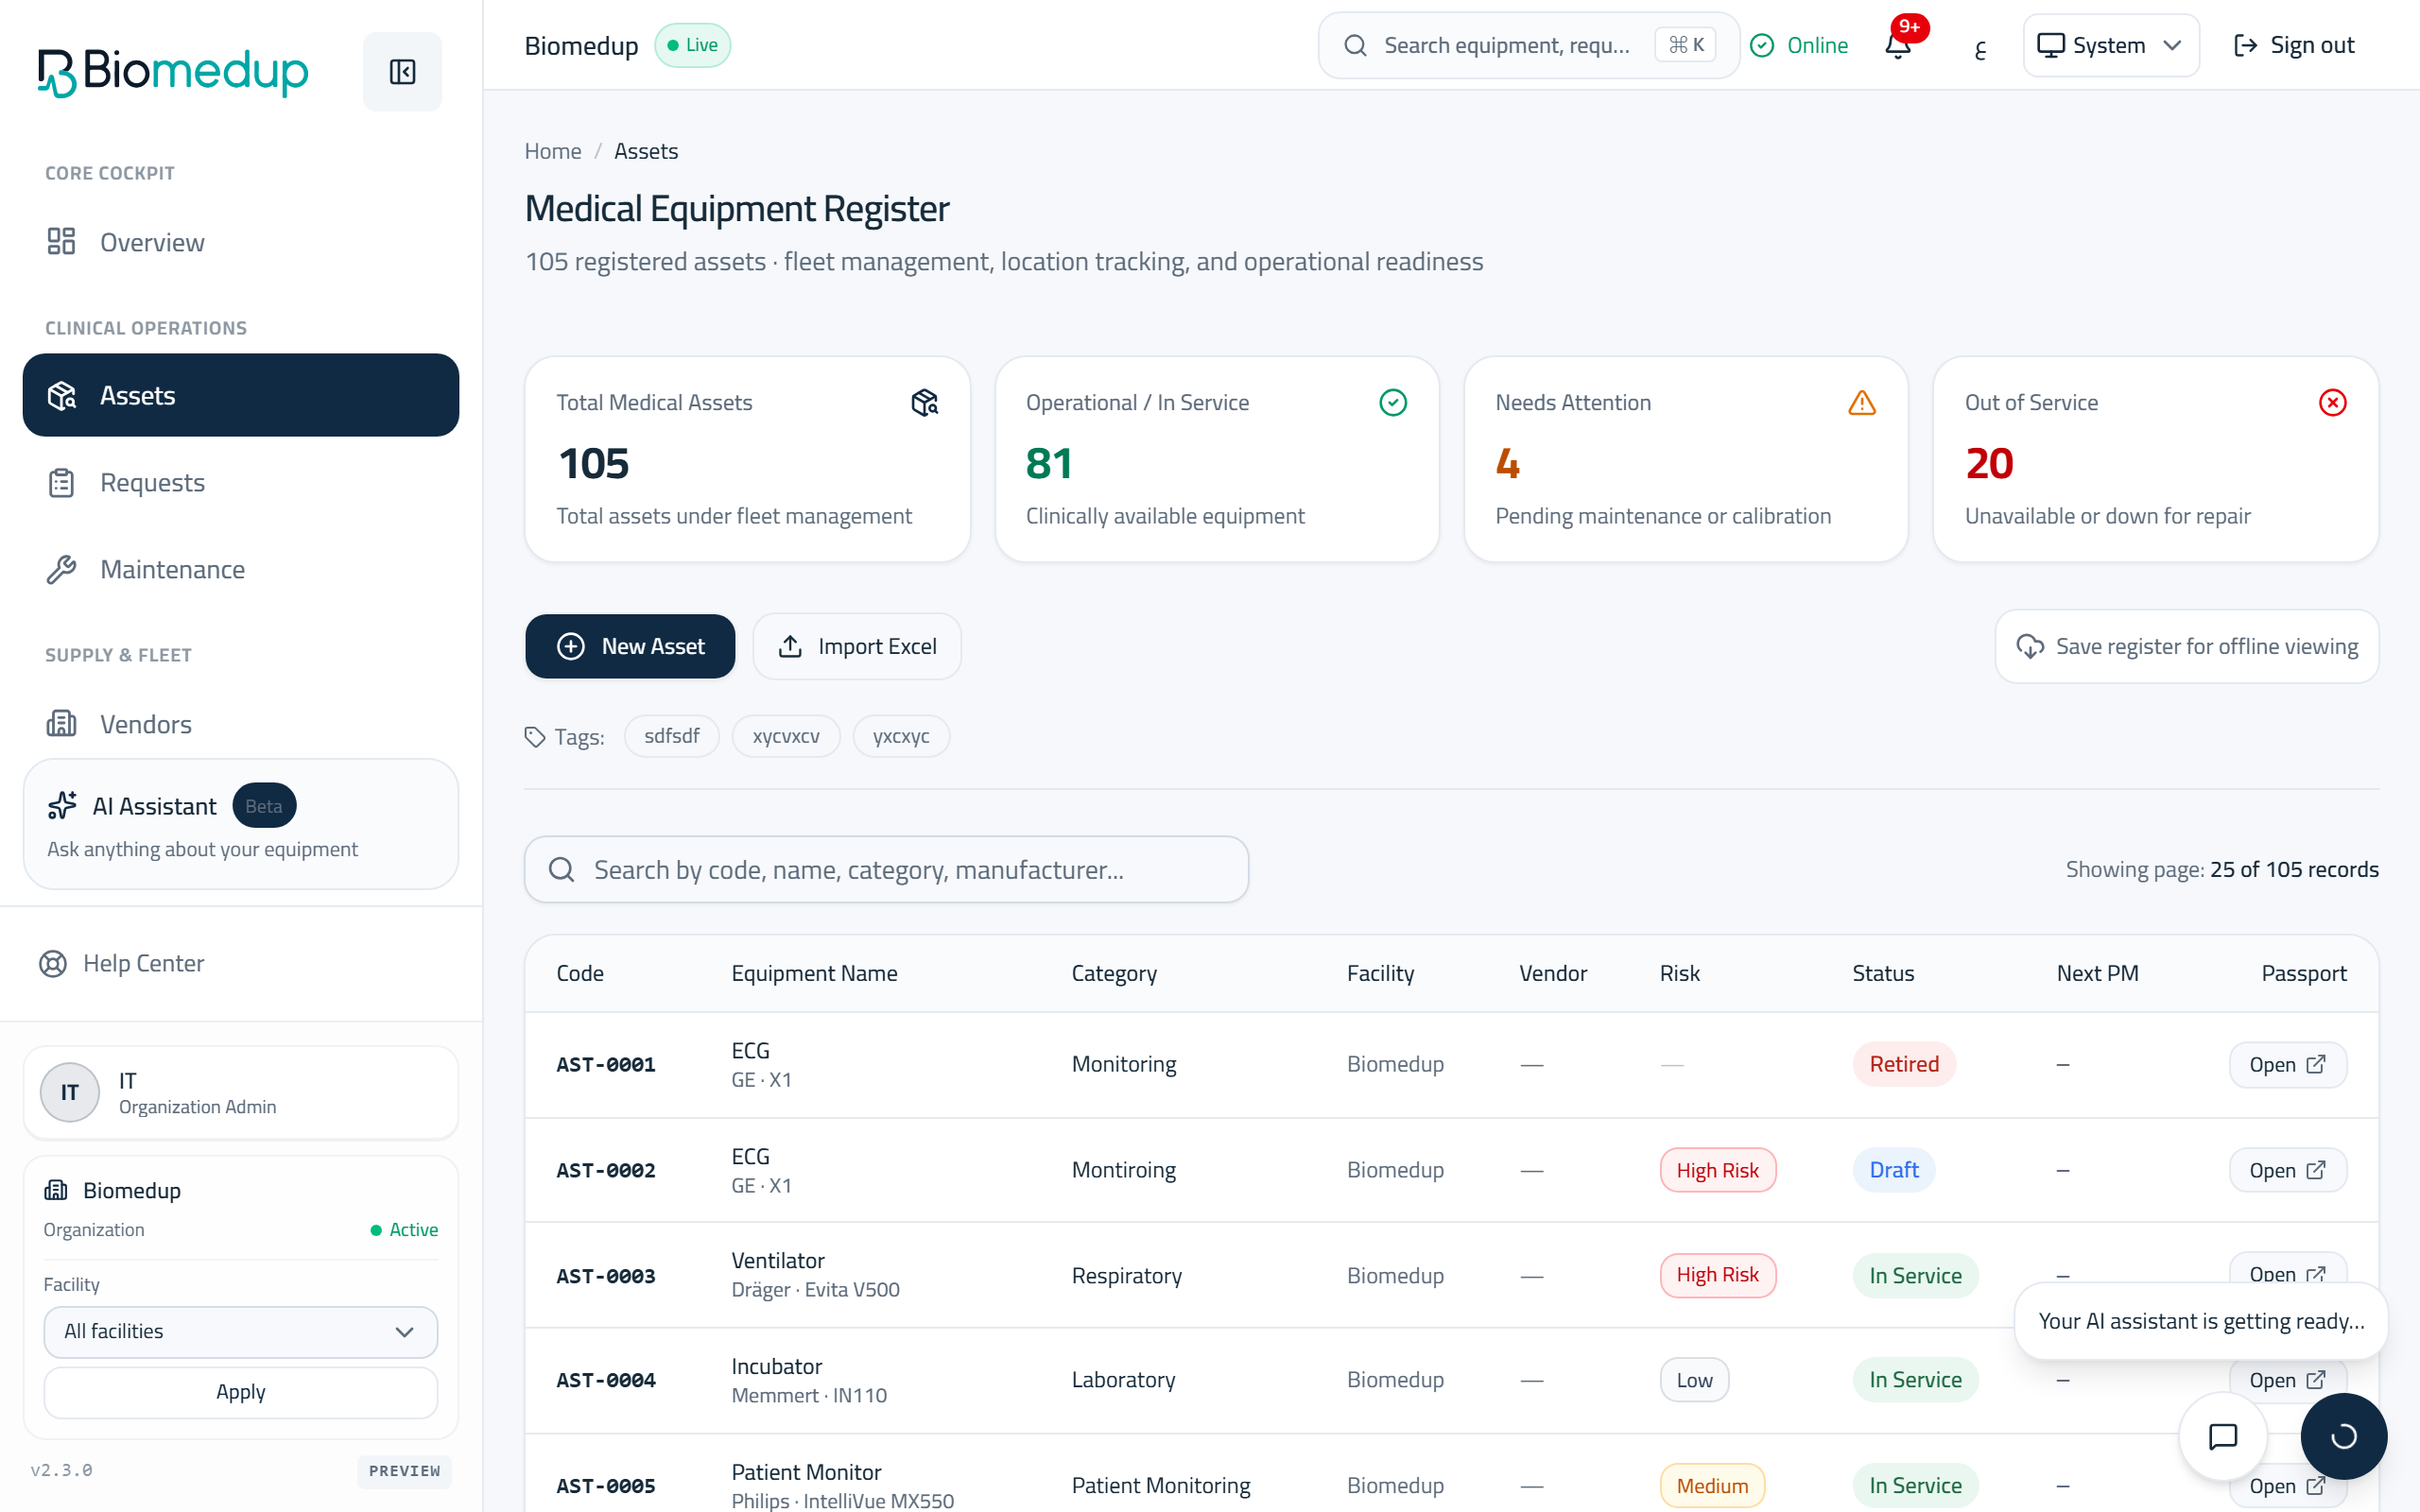Save register for offline viewing
Viewport: 2420px width, 1512px height.
[x=2187, y=646]
